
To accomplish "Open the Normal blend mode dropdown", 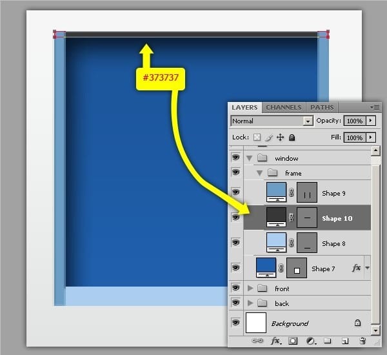I will point(272,121).
